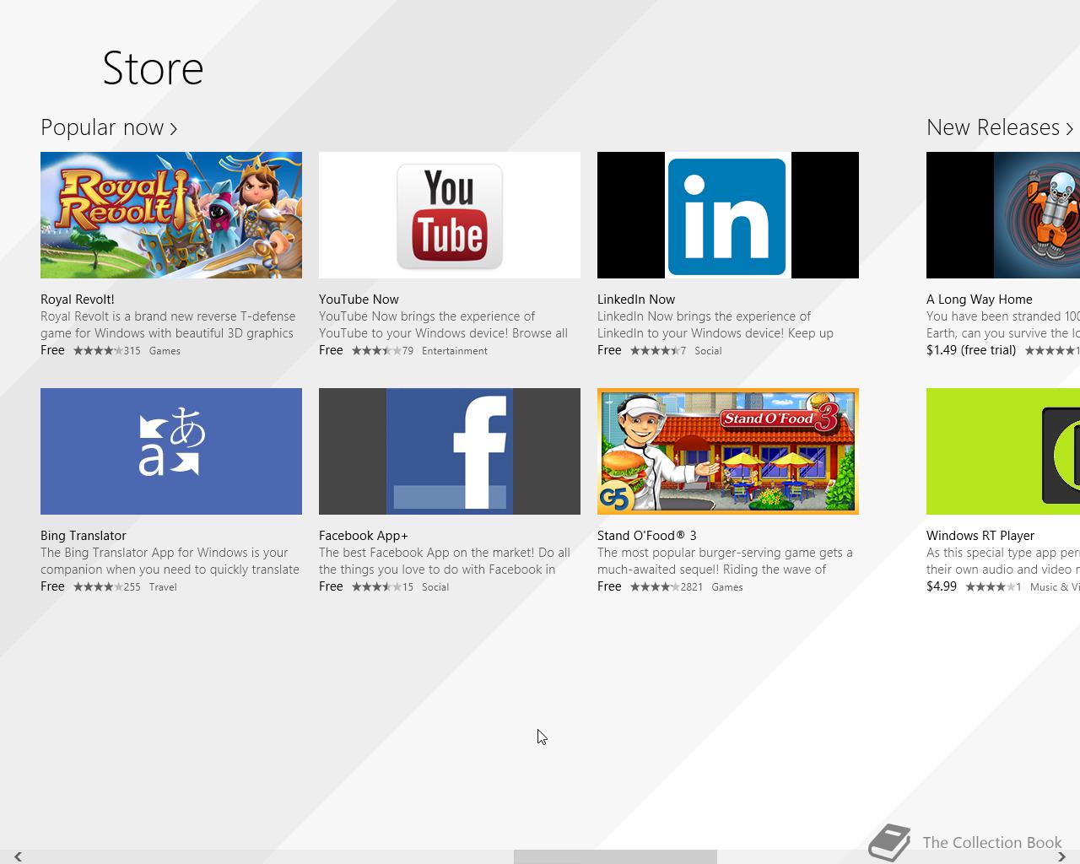Click the Free price under YouTube Now
Screen dimensions: 1080x864
(331, 350)
